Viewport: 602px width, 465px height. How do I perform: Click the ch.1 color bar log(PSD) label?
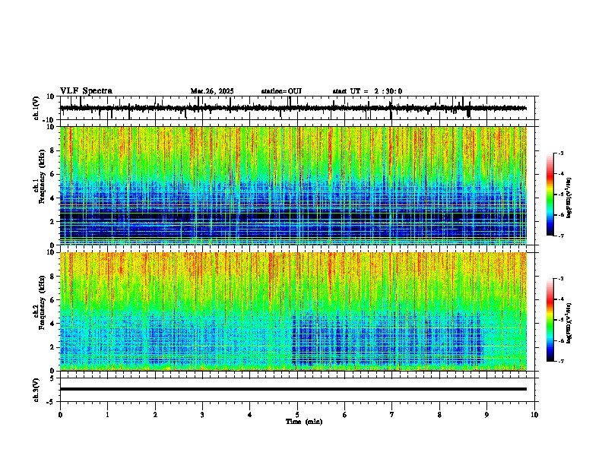[x=569, y=198]
